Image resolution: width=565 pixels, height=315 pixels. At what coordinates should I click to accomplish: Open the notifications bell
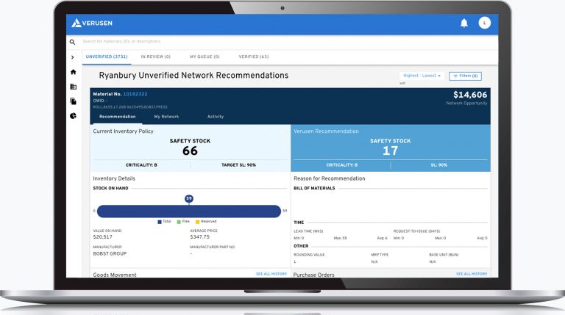coord(464,23)
